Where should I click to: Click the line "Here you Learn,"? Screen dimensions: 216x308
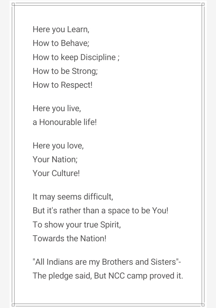pos(61,29)
